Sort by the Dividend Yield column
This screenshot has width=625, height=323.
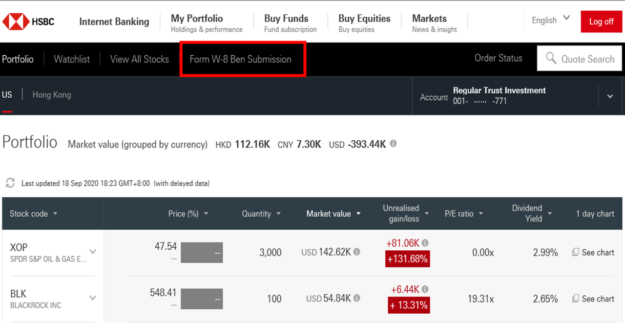pyautogui.click(x=532, y=214)
